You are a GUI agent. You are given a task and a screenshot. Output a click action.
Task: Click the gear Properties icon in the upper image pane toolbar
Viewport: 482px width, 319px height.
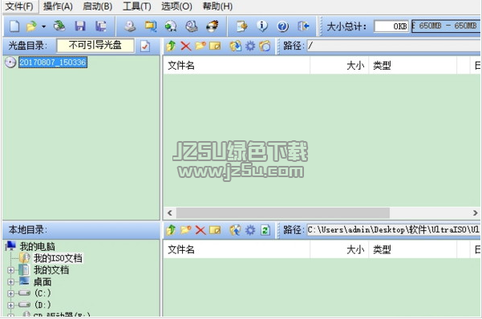click(250, 46)
